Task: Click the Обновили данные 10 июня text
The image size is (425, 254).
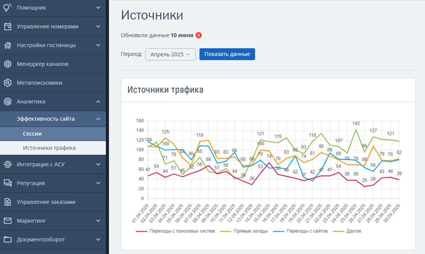Action: 157,35
